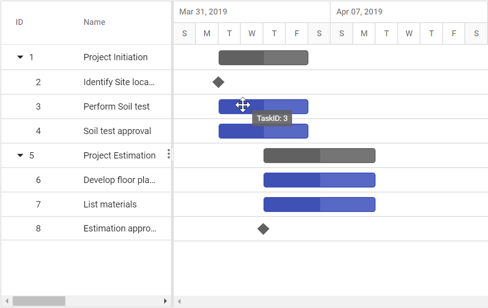
Task: Click the Project Estimation summary bar
Action: 319,155
